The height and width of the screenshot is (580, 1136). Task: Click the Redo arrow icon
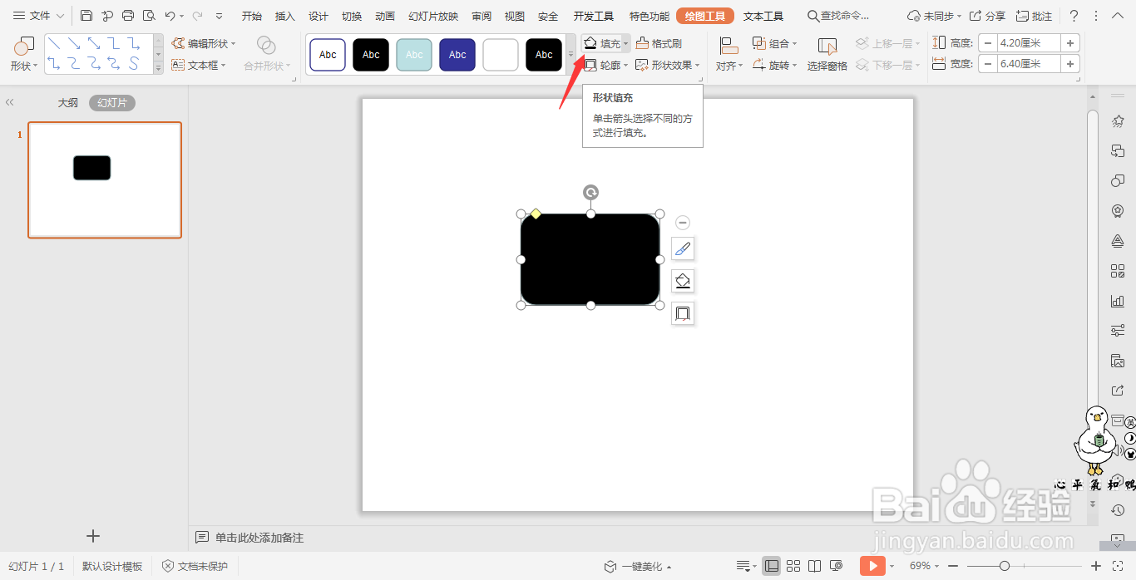pyautogui.click(x=197, y=16)
